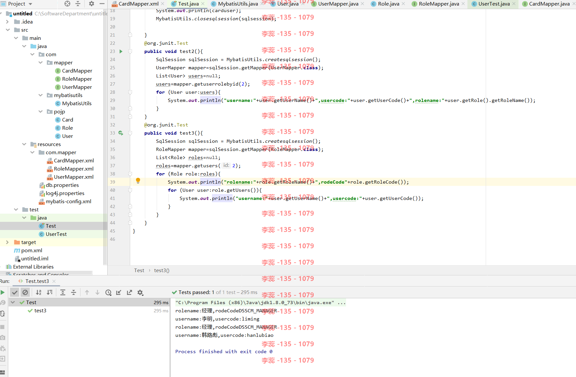The image size is (576, 377).
Task: Jump to previous failed test arrow
Action: pyautogui.click(x=87, y=292)
